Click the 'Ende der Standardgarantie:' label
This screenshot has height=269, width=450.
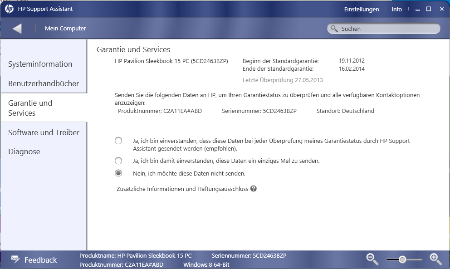[278, 68]
